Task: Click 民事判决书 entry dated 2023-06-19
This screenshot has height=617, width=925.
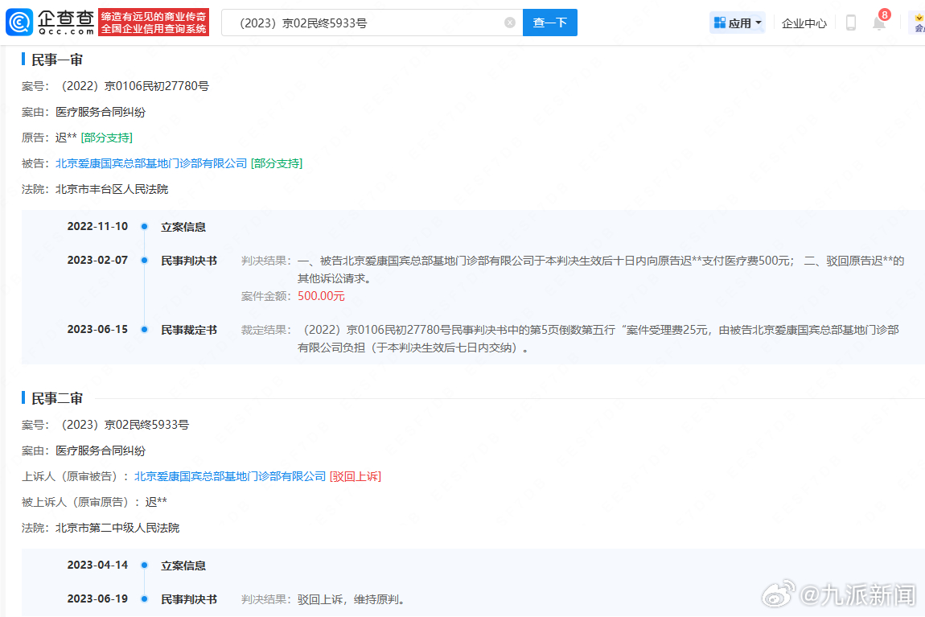Action: pos(189,599)
